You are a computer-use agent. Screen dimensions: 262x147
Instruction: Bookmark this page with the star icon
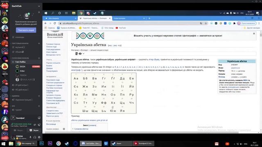pos(206,23)
